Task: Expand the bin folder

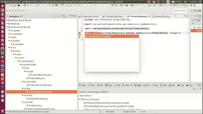Action: pyautogui.click(x=9, y=37)
